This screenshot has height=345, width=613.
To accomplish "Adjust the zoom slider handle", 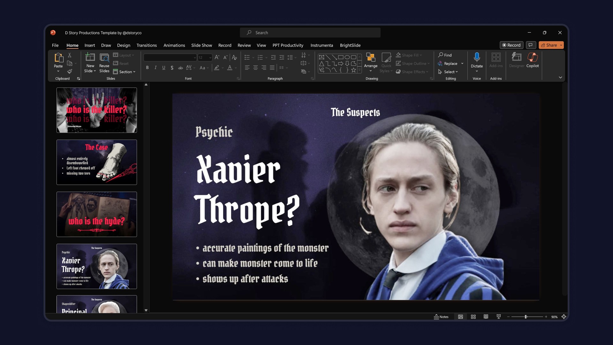I will [x=526, y=317].
